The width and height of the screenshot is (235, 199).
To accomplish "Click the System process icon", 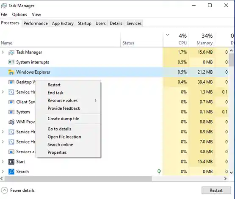I will [11, 112].
